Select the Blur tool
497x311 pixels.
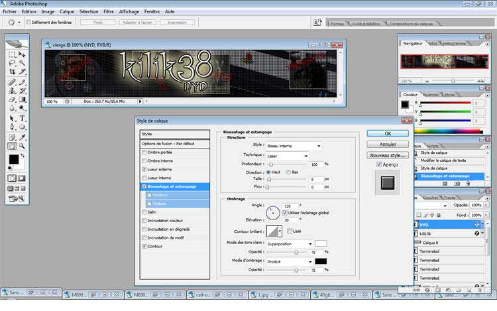[x=12, y=108]
